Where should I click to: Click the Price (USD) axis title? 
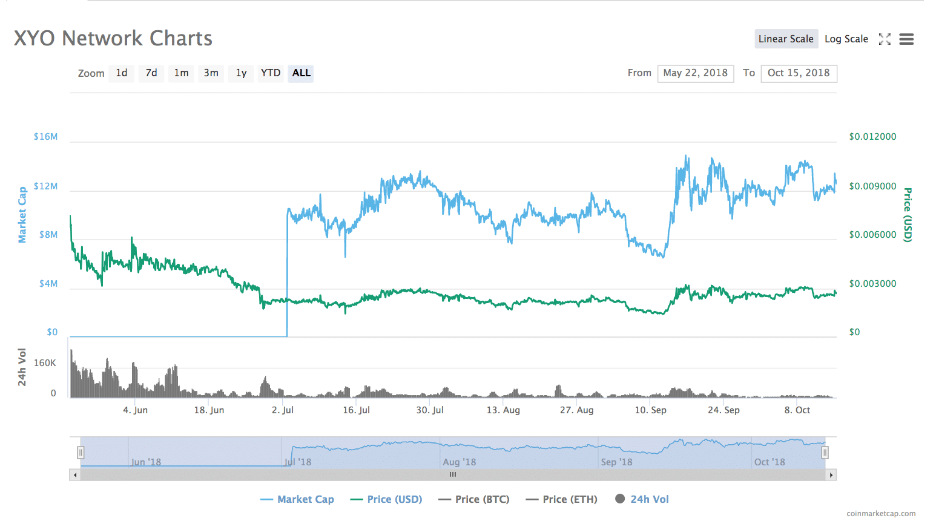[x=908, y=215]
